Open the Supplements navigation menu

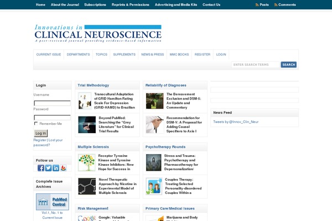[124, 55]
